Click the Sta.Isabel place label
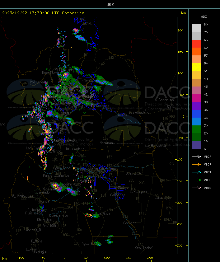This screenshot has width=220, height=262. click(144, 248)
